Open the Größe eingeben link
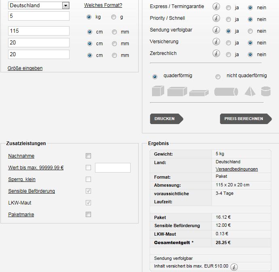Screen dimensions: 279x272 pyautogui.click(x=25, y=68)
